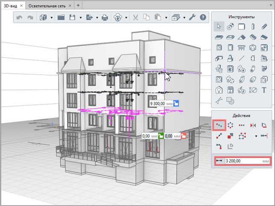Click the Cut scissors icon

click(135, 17)
